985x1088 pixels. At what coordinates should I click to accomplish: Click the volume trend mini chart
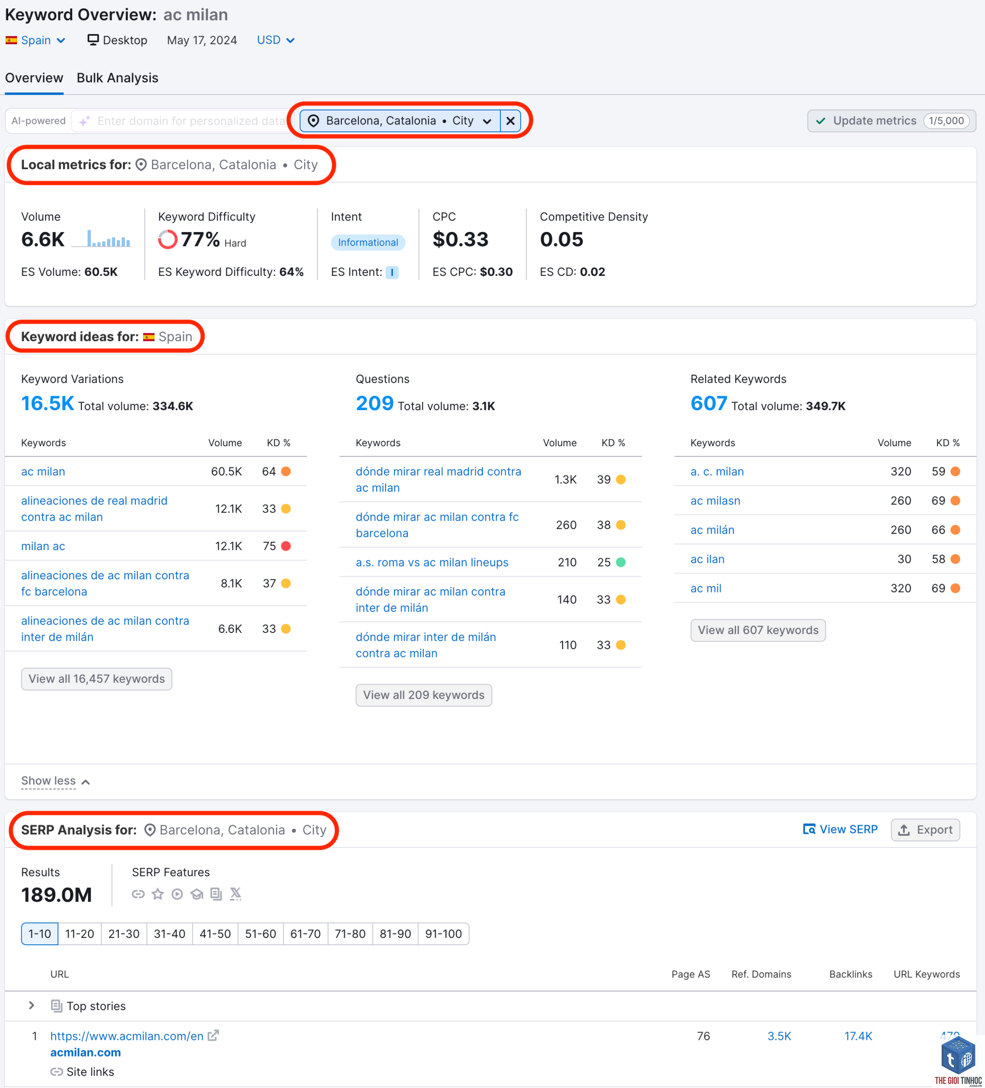102,238
